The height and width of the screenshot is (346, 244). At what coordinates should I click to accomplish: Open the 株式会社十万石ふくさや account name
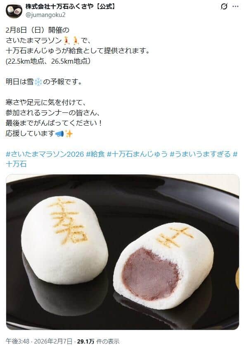pyautogui.click(x=71, y=6)
